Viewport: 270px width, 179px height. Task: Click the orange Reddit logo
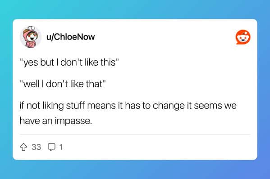click(x=243, y=37)
